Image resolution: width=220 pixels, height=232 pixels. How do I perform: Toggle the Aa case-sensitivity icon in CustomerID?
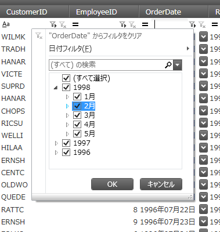(x=6, y=24)
